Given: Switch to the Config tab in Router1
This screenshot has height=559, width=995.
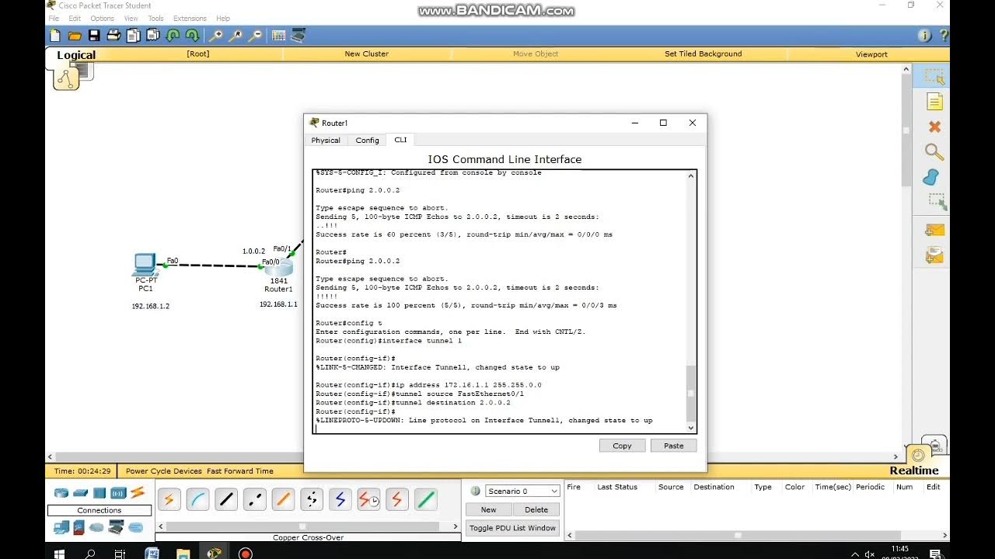Looking at the screenshot, I should pyautogui.click(x=367, y=141).
